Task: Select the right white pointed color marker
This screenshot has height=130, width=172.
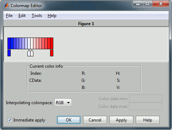Action: [32, 53]
